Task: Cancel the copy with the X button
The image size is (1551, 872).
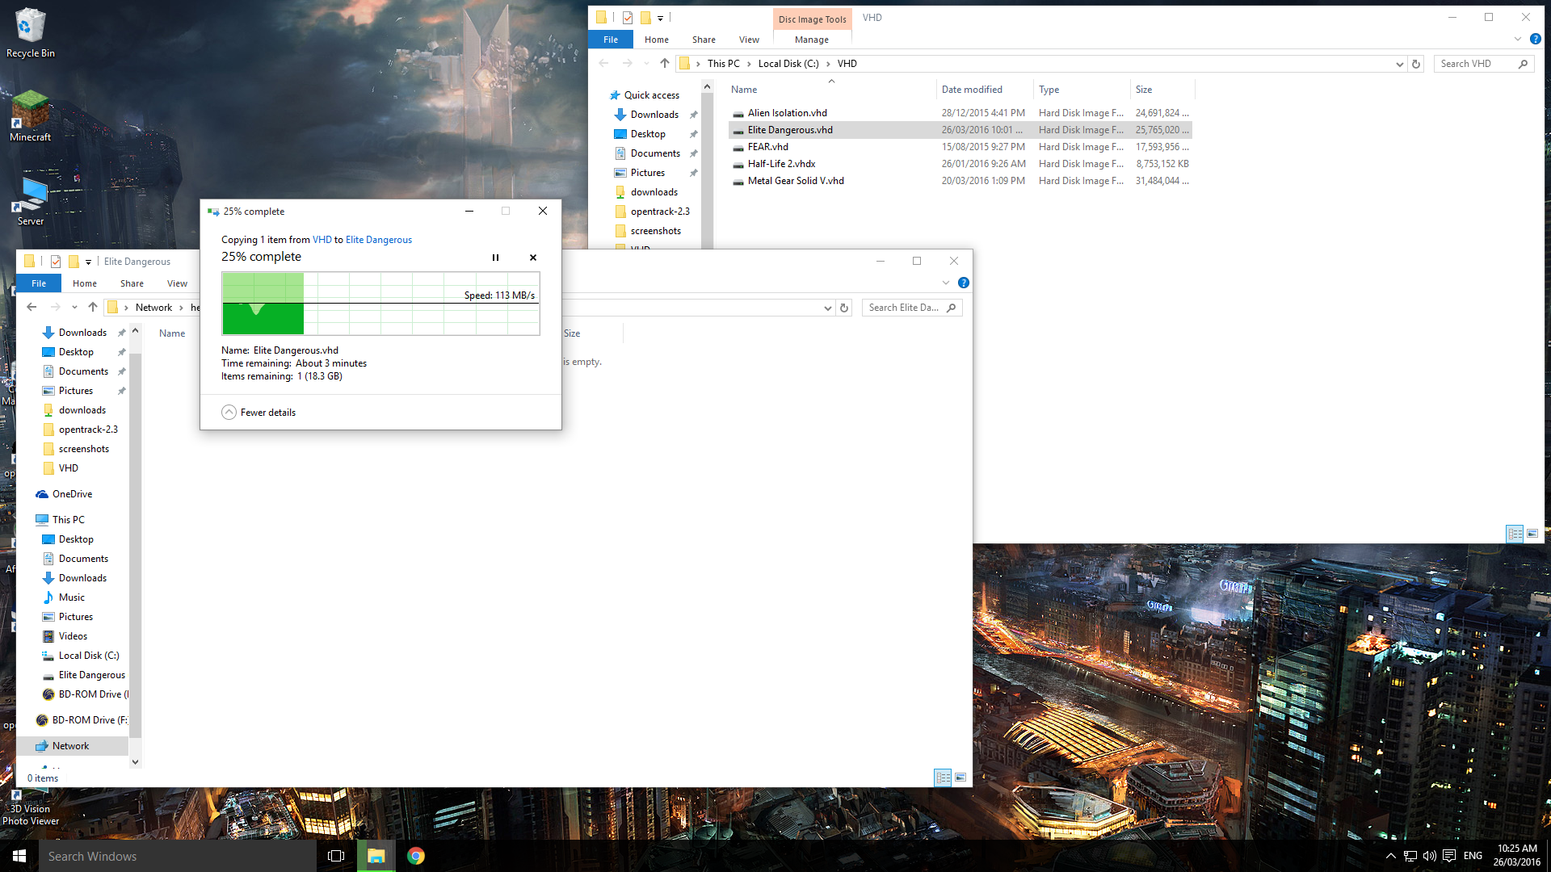Action: pyautogui.click(x=533, y=258)
